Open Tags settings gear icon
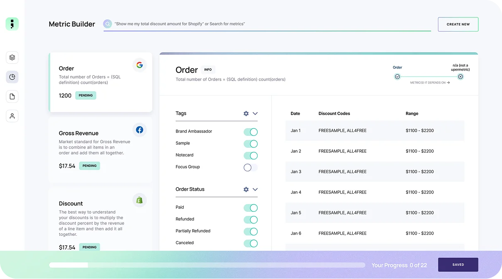Image resolution: width=502 pixels, height=279 pixels. pyautogui.click(x=246, y=113)
